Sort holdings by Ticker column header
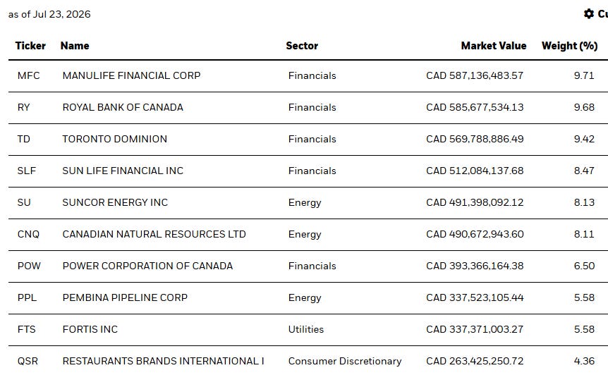The height and width of the screenshot is (375, 608). point(30,46)
